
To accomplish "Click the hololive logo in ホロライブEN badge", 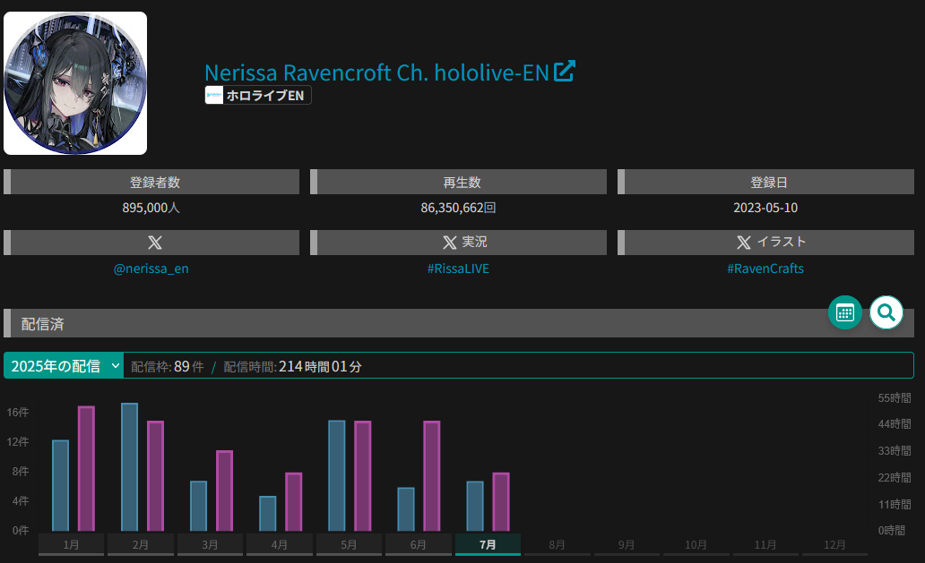I will pyautogui.click(x=214, y=95).
